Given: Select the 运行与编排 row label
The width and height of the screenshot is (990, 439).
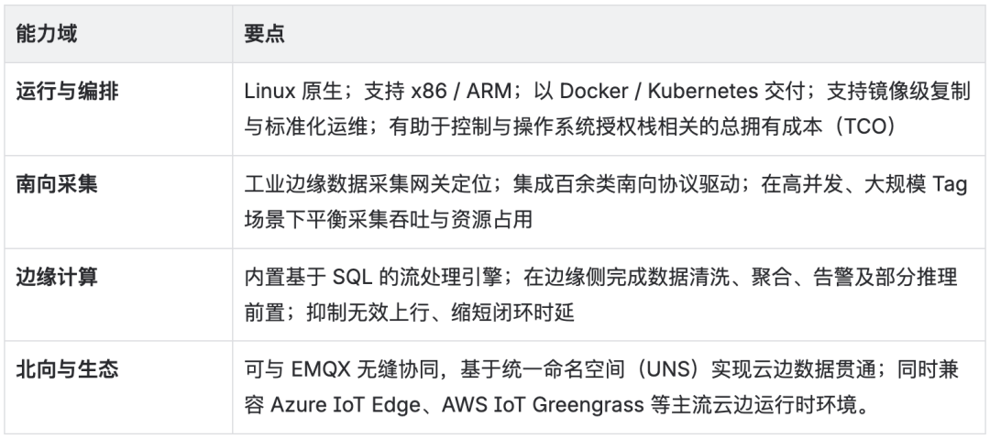Looking at the screenshot, I should [x=67, y=93].
